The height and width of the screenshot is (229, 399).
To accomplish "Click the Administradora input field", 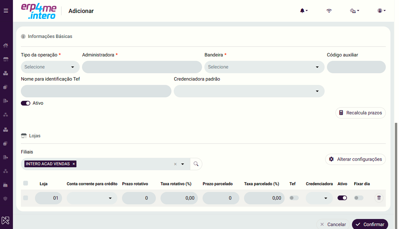I will 142,67.
